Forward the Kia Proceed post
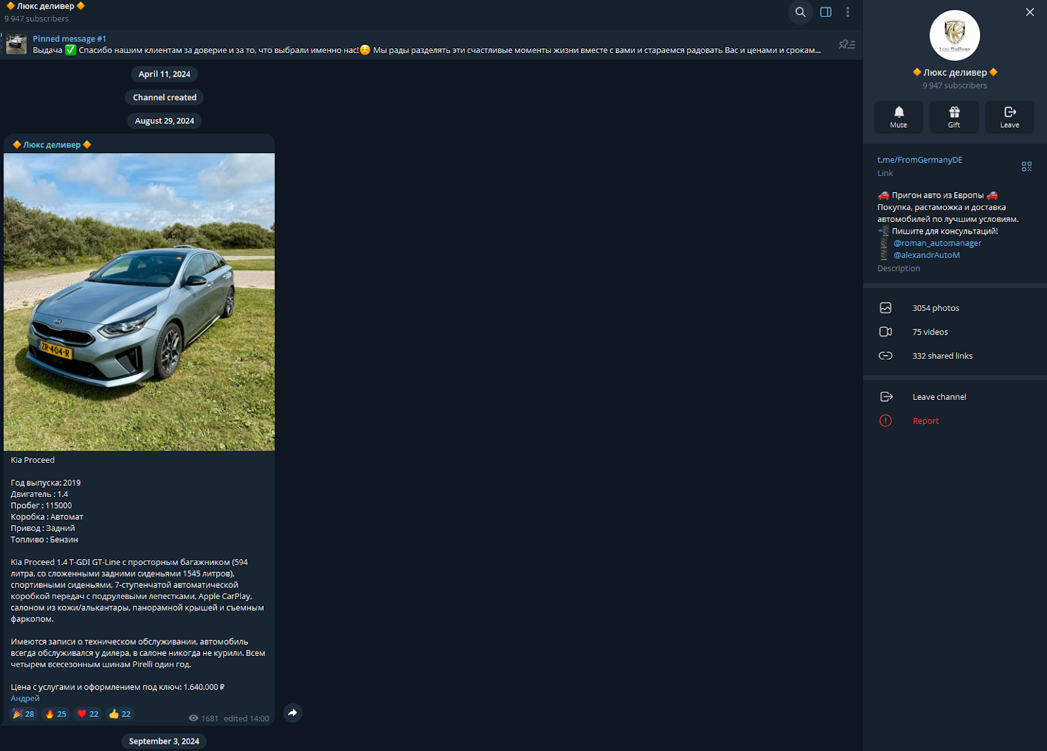The image size is (1047, 751). coord(293,713)
